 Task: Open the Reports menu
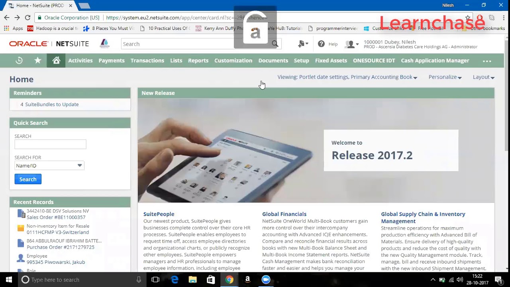(198, 61)
